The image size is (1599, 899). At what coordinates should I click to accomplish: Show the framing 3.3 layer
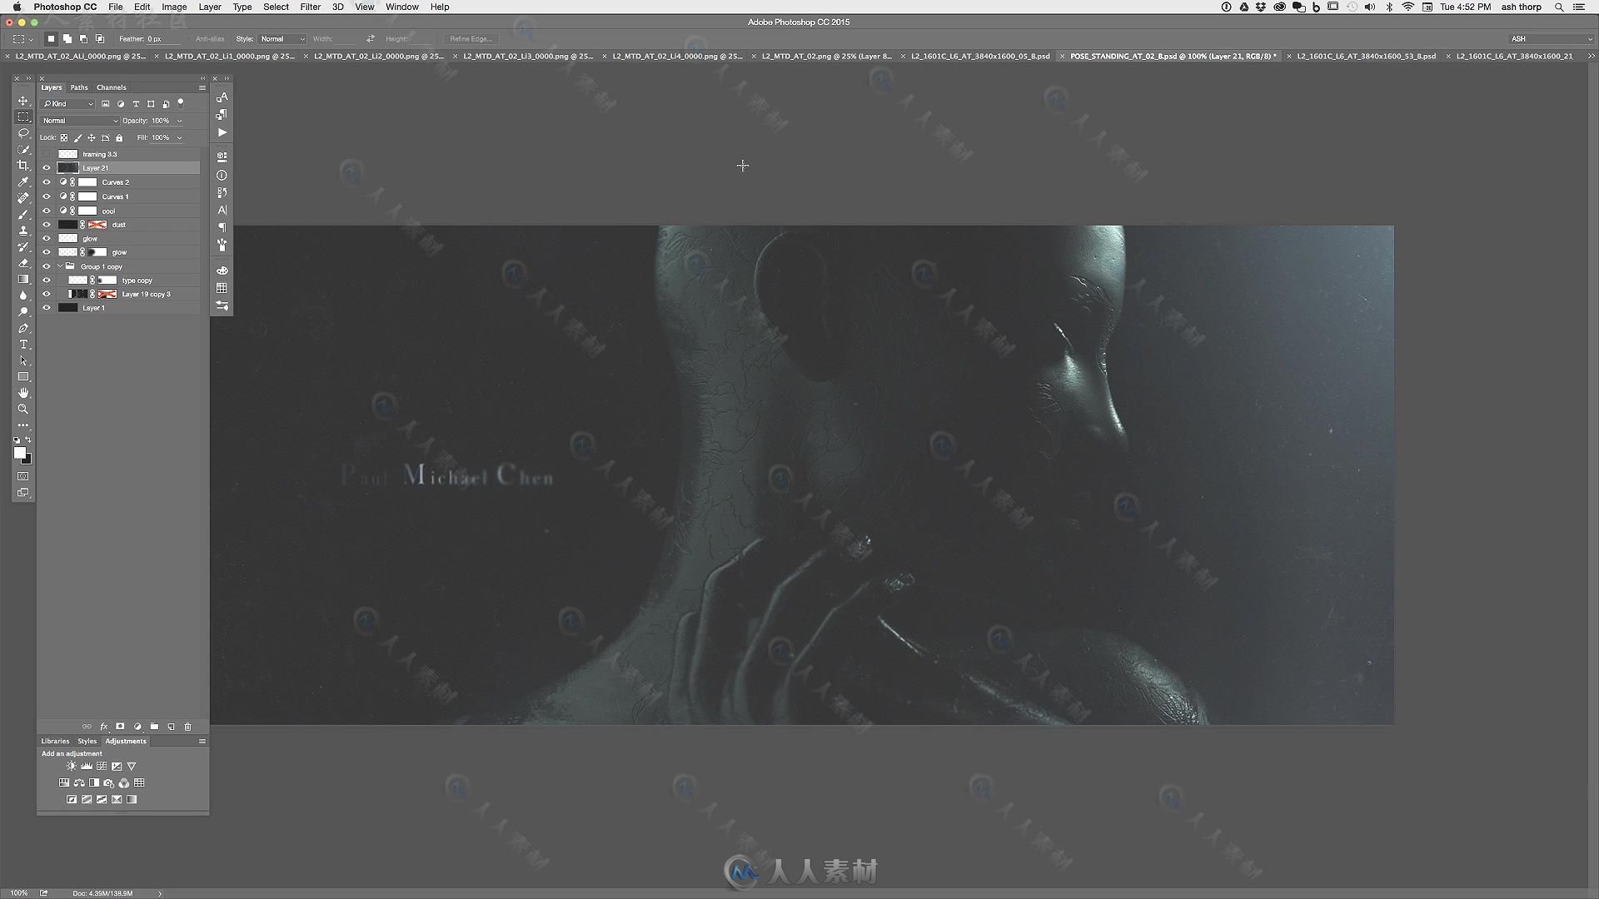coord(47,154)
